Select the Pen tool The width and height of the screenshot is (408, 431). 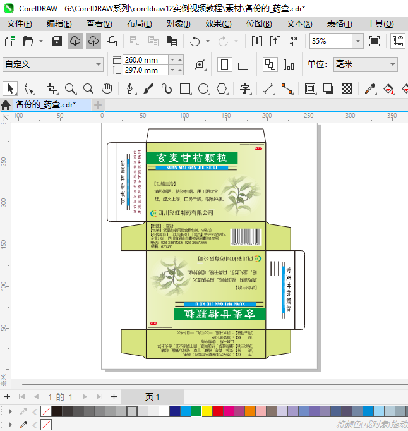point(130,88)
